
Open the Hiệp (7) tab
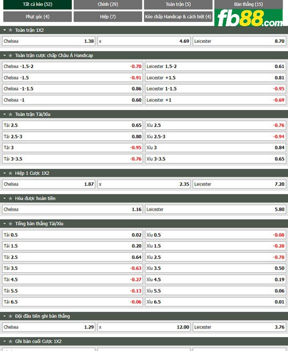[x=108, y=17]
